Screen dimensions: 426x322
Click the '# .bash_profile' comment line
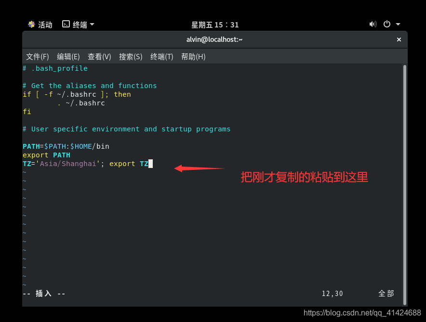55,68
